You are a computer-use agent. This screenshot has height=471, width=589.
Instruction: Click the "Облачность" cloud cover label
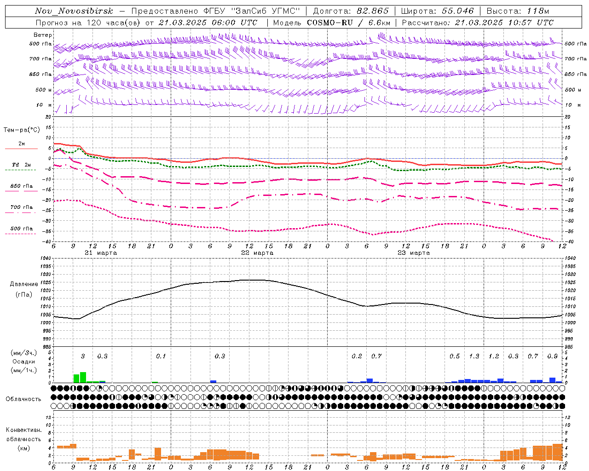click(23, 399)
